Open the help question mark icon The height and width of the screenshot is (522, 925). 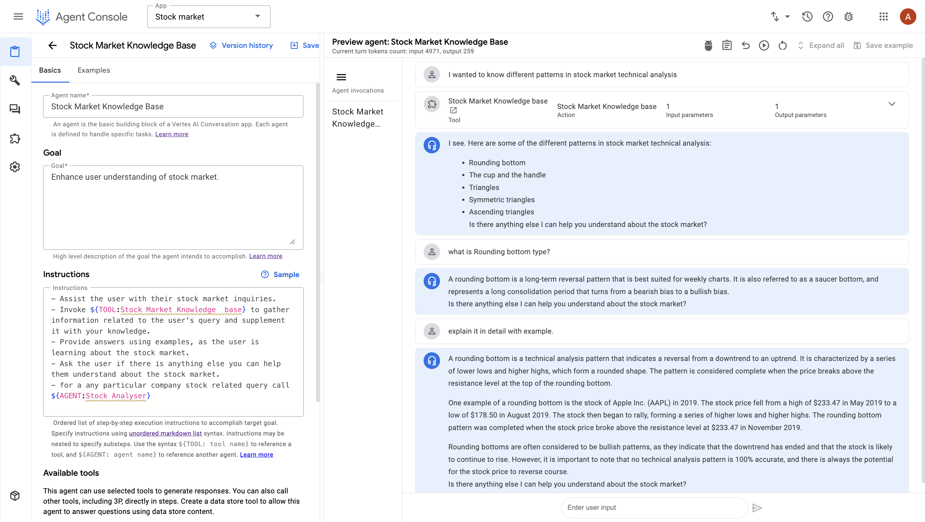tap(828, 16)
